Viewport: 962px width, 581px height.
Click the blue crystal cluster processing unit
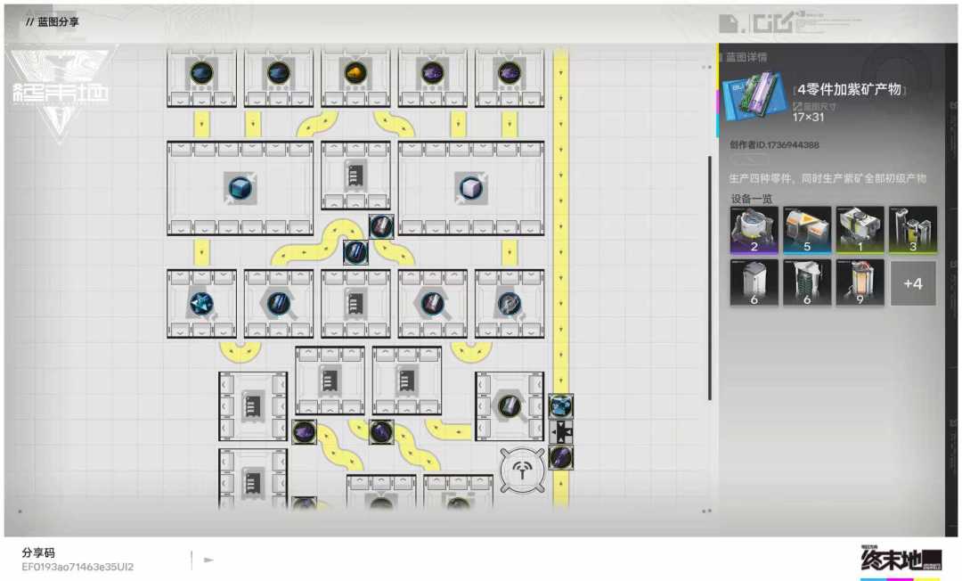point(201,304)
